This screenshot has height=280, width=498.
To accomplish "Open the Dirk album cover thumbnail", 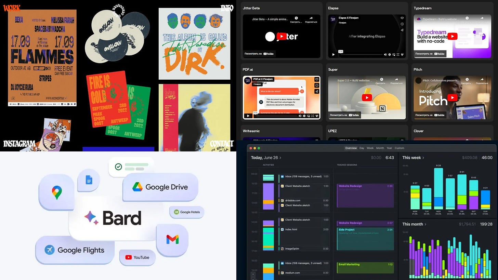I will tap(194, 44).
